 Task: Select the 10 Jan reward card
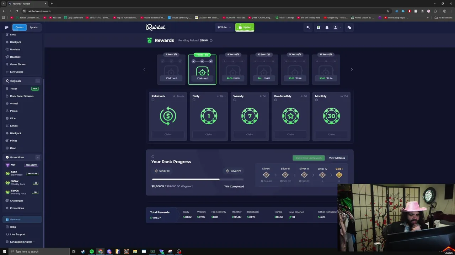[x=264, y=69]
